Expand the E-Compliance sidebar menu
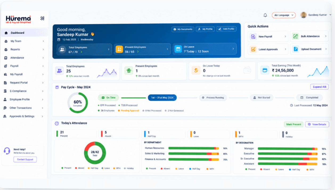Image resolution: width=335 pixels, height=190 pixels. [43, 91]
